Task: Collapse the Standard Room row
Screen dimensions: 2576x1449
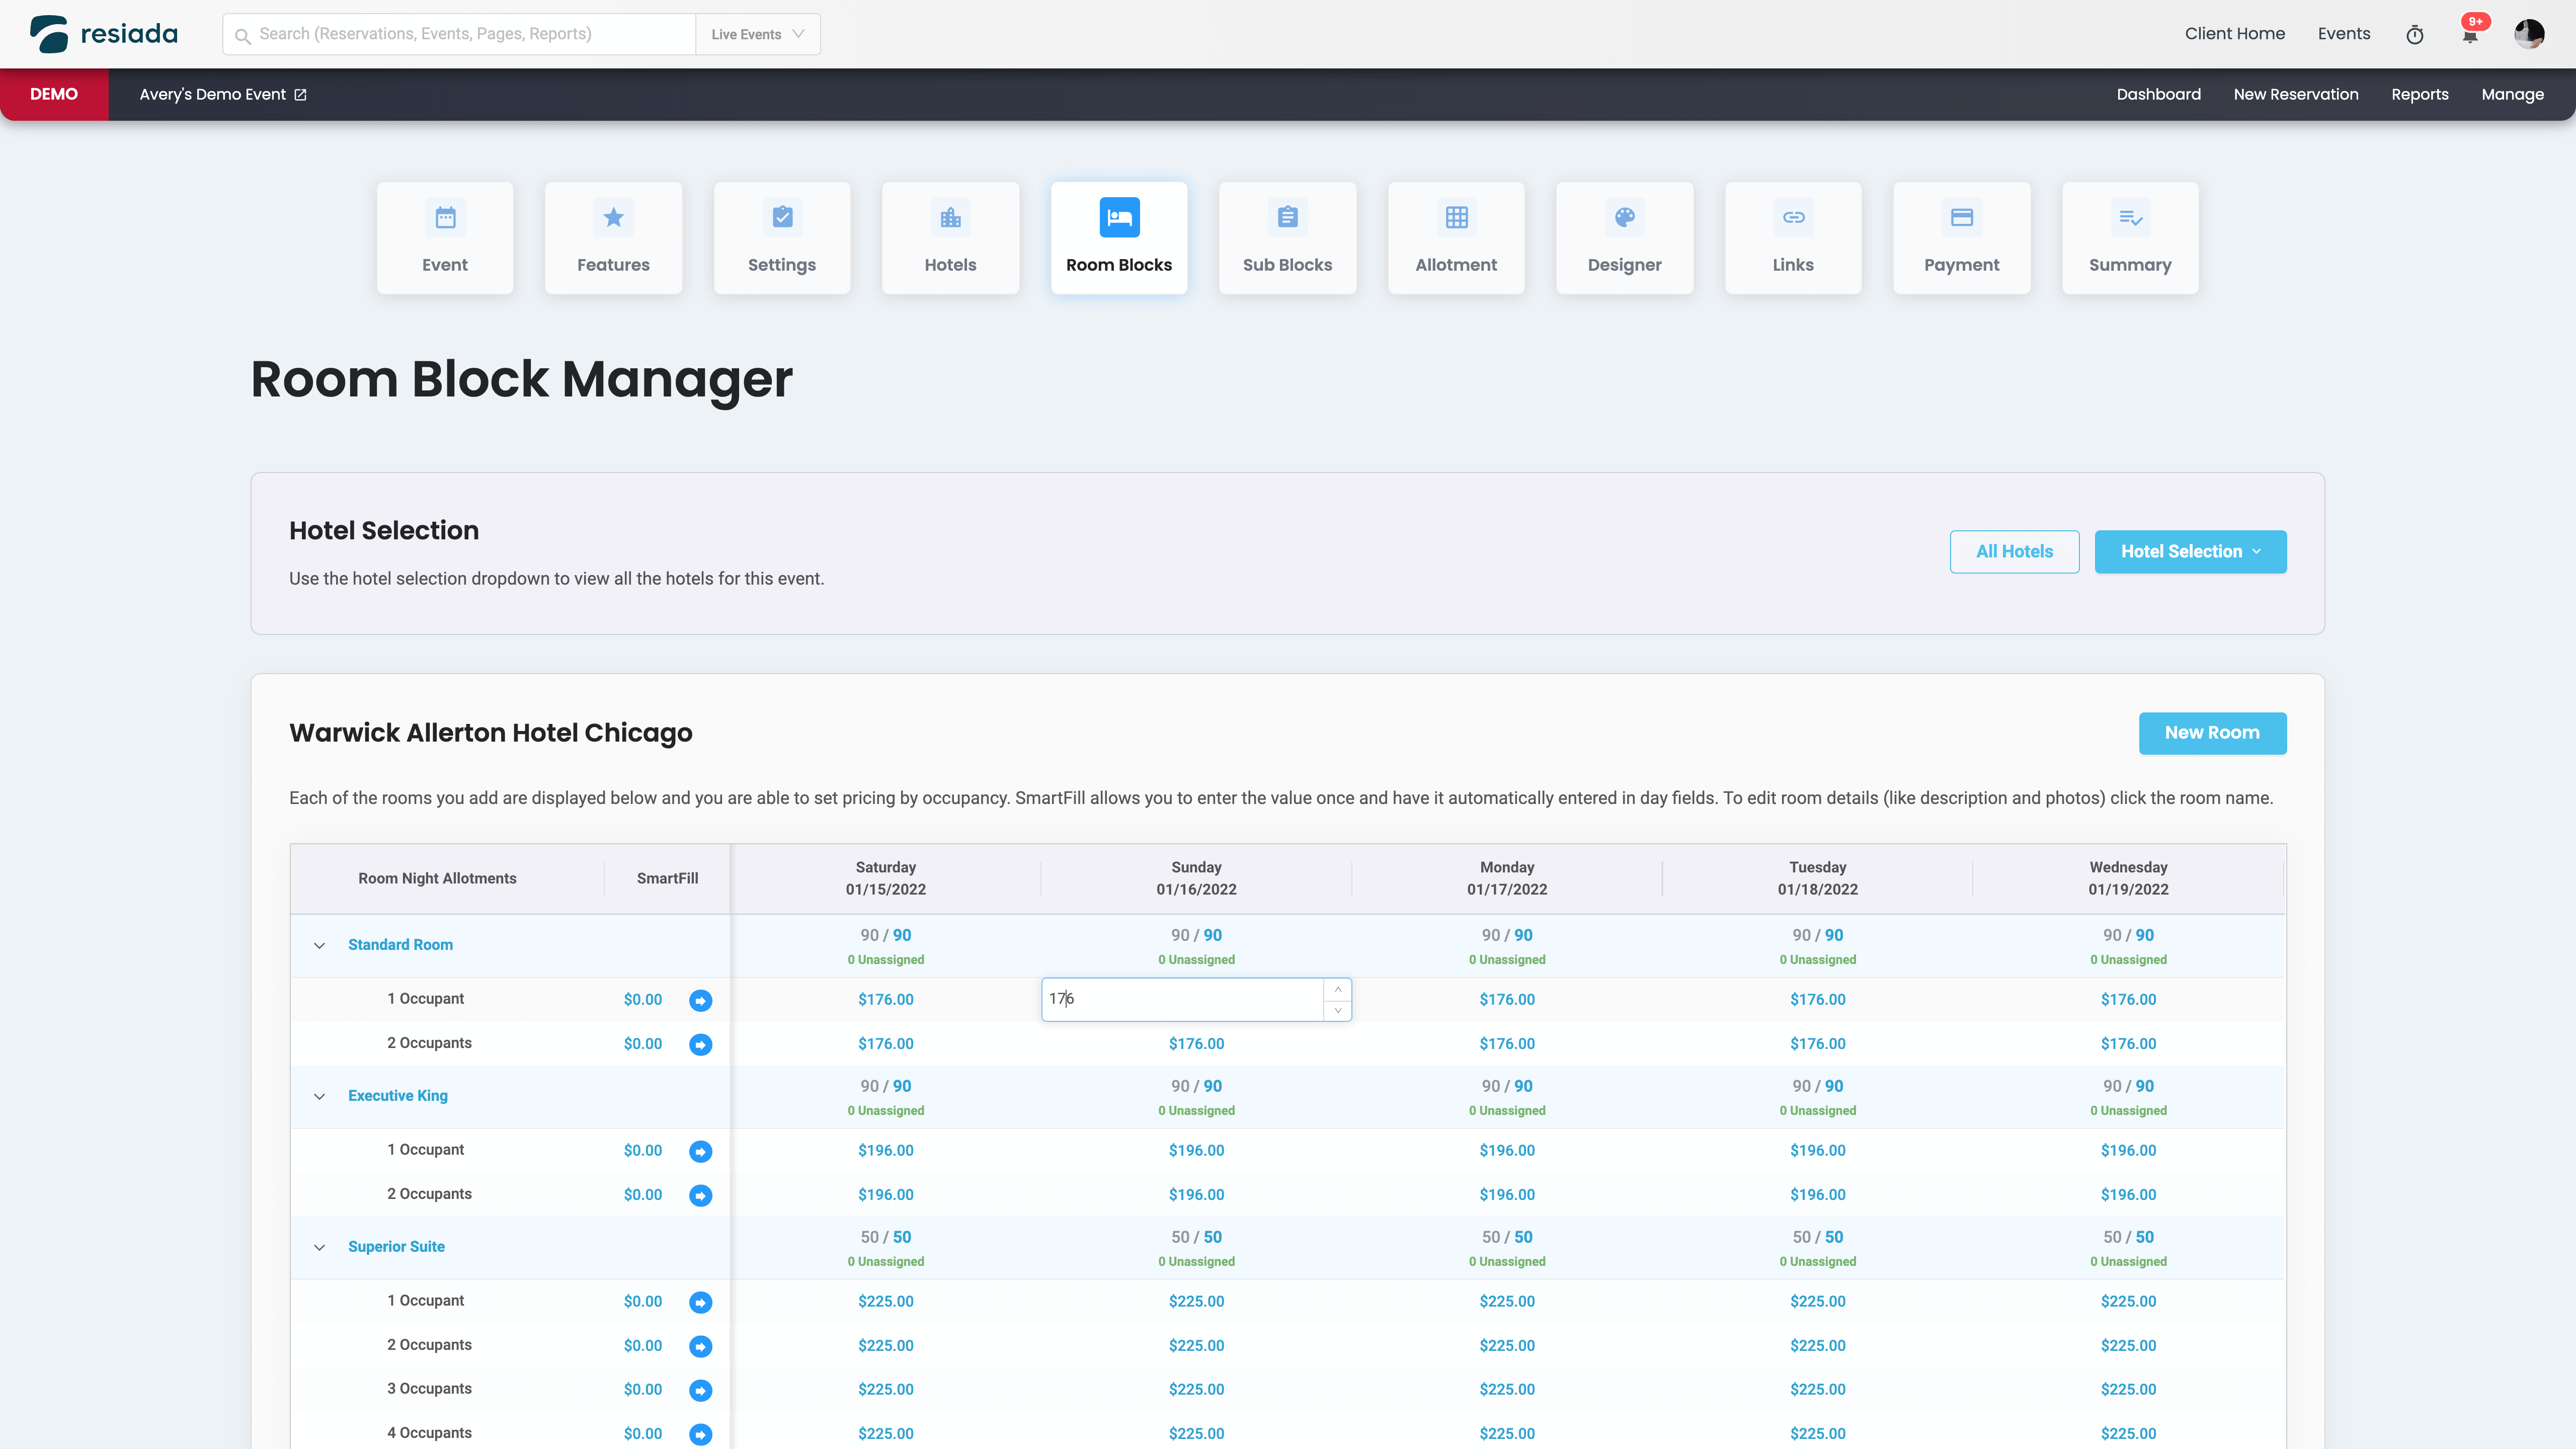Action: pos(319,945)
